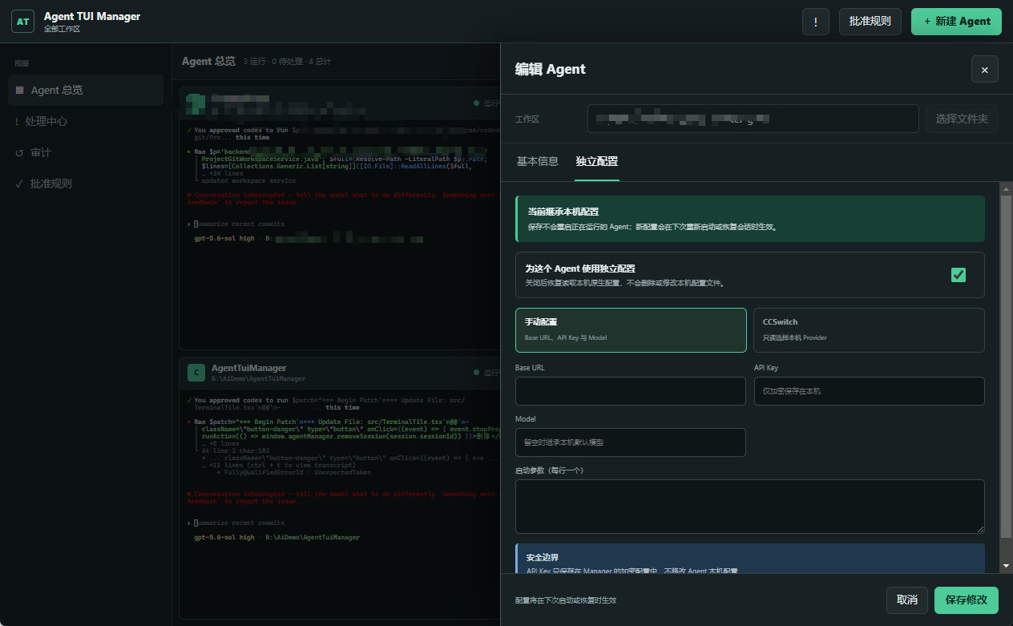The image size is (1013, 626).
Task: Toggle the 为这个 Agent 使用独立配置 checkbox
Action: (959, 275)
